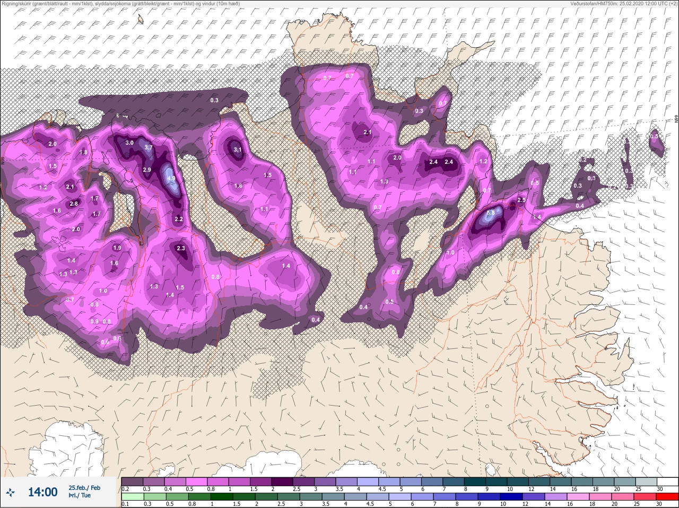Select the 'Þri./ Tue' weekday label

[80, 496]
